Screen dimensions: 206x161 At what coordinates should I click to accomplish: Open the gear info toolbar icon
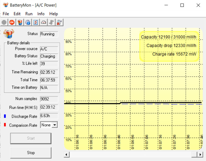point(28,22)
